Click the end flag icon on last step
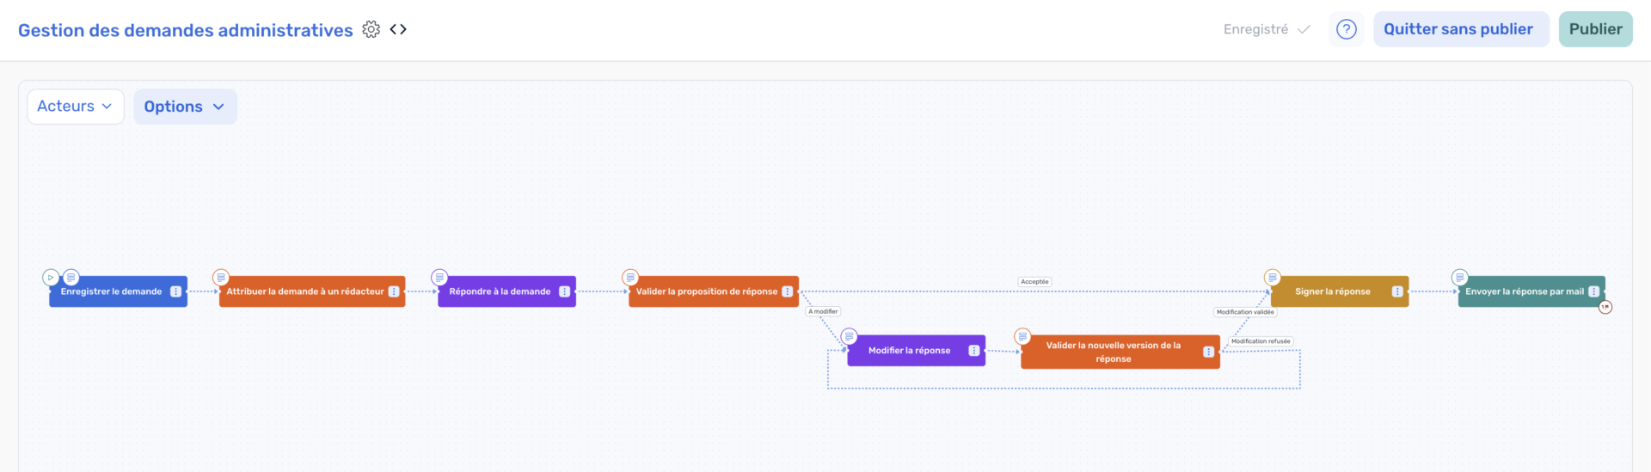The height and width of the screenshot is (472, 1651). point(1605,307)
